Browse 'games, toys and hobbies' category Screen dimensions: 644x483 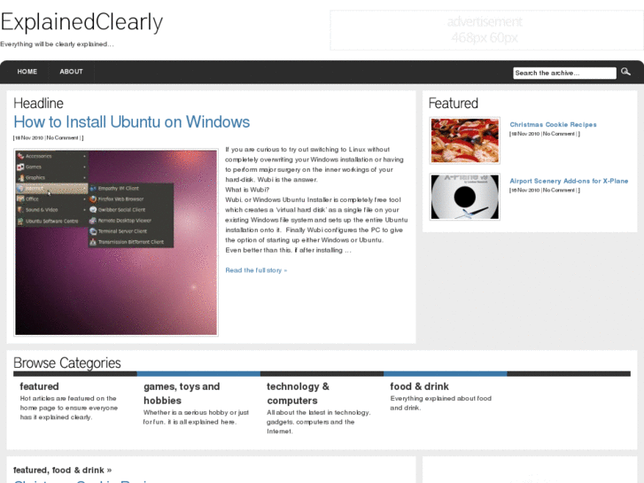182,393
